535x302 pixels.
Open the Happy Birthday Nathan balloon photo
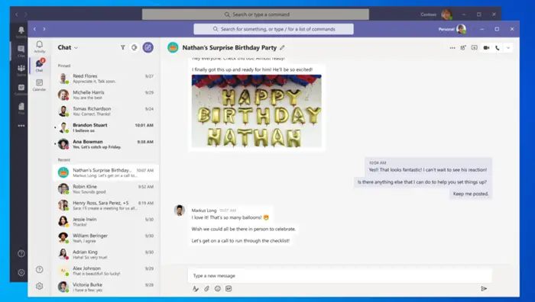(x=256, y=111)
